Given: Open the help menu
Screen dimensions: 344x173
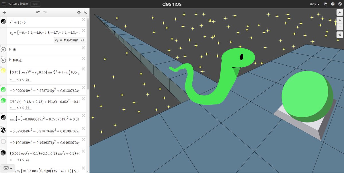Looking at the screenshot, I should coord(333,4).
